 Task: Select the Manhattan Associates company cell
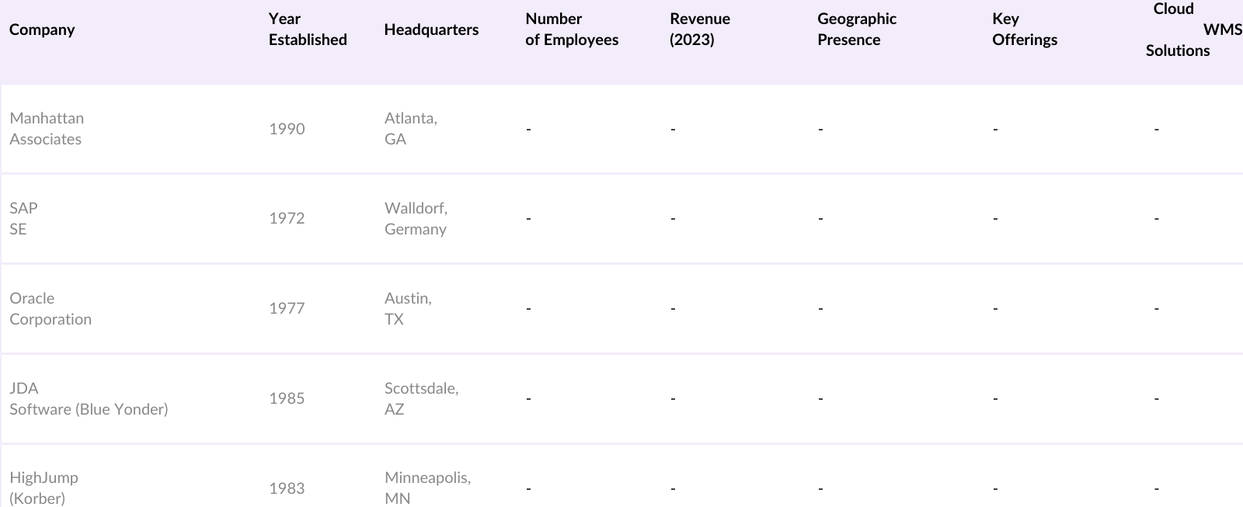47,129
